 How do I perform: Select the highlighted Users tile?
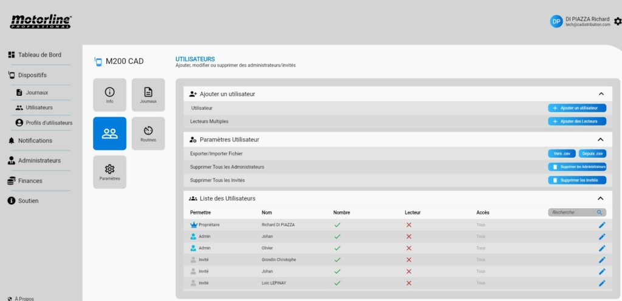click(x=109, y=134)
